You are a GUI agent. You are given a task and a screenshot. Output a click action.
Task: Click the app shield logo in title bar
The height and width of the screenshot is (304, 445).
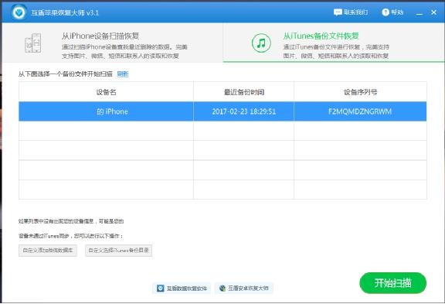(19, 12)
